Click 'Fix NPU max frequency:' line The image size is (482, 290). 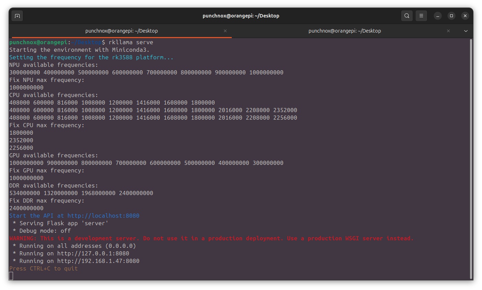pos(47,80)
